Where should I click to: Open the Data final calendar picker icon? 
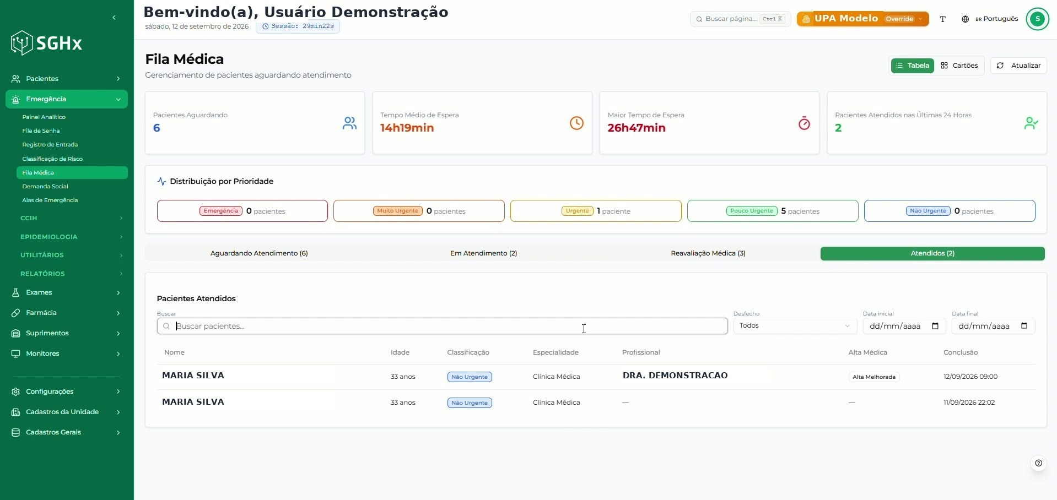pos(1024,326)
